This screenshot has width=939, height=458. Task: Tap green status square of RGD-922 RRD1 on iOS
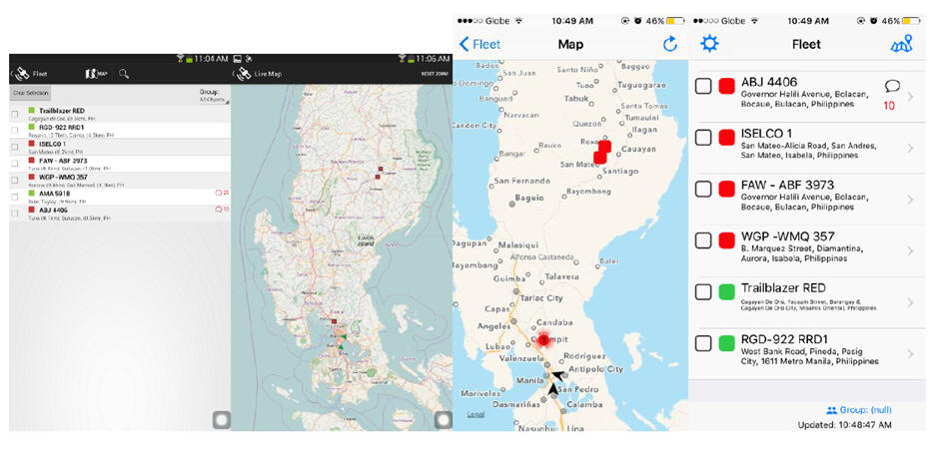726,344
